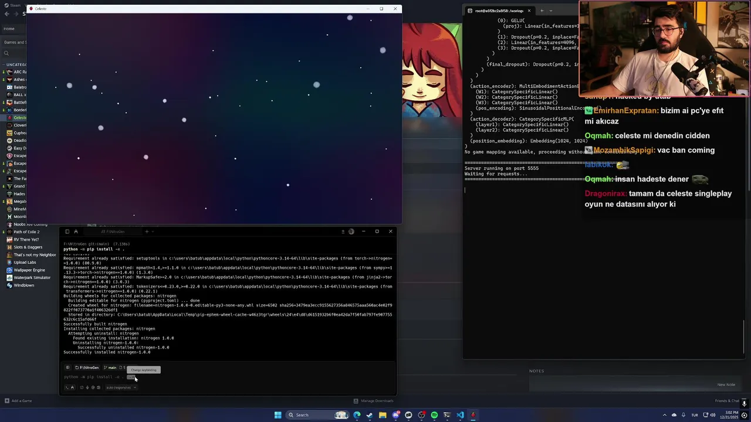Screen dimensions: 751x422
Task: Select Wallpaper Engine in library
Action: click(29, 270)
